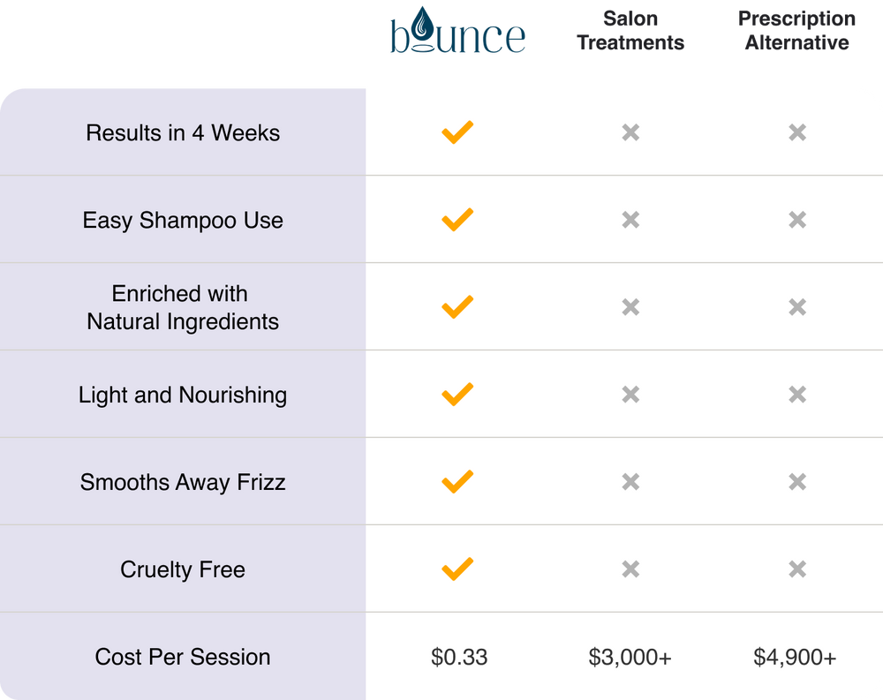The height and width of the screenshot is (700, 883).
Task: Click orange checkmark for Easy Shampoo Use
Action: tap(457, 220)
